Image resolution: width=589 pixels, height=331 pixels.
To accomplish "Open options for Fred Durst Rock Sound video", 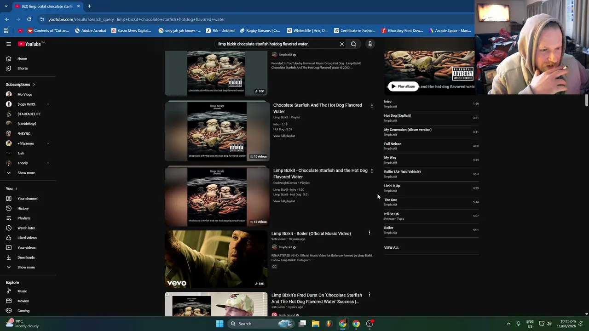I will (x=369, y=295).
